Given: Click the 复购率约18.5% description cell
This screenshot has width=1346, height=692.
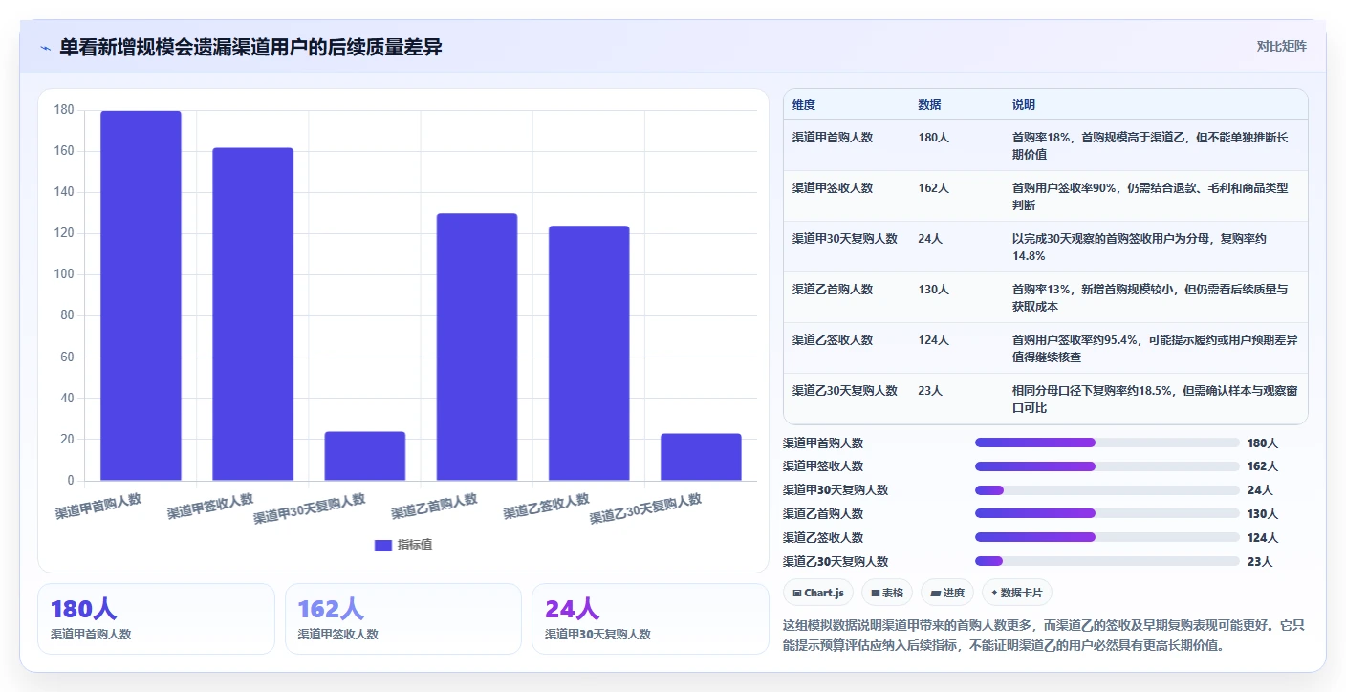Looking at the screenshot, I should click(x=1155, y=399).
